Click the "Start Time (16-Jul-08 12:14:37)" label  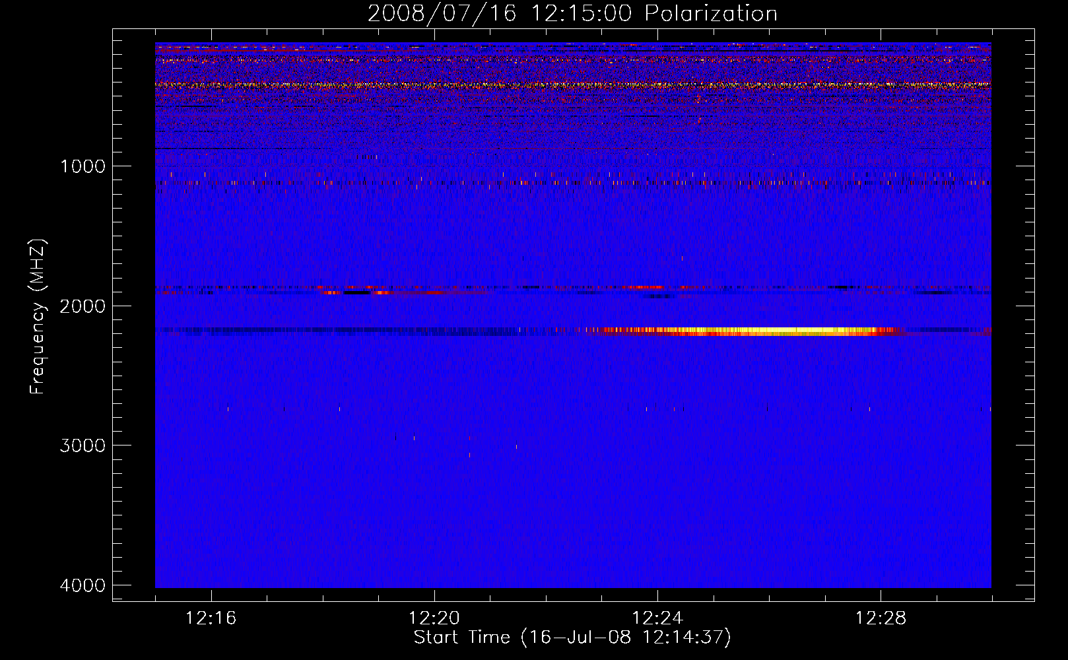click(572, 638)
